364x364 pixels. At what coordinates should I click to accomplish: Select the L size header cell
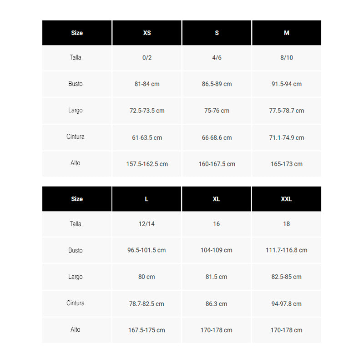tap(147, 199)
